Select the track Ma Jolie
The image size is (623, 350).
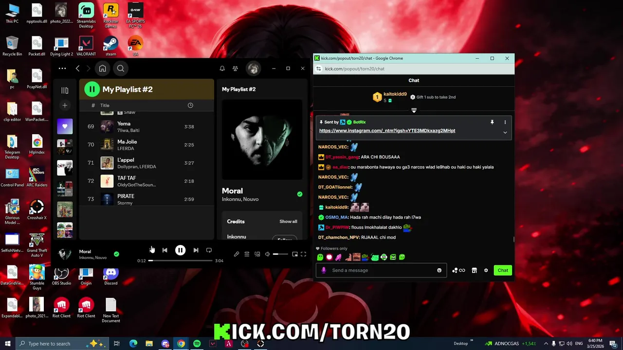[x=147, y=145]
